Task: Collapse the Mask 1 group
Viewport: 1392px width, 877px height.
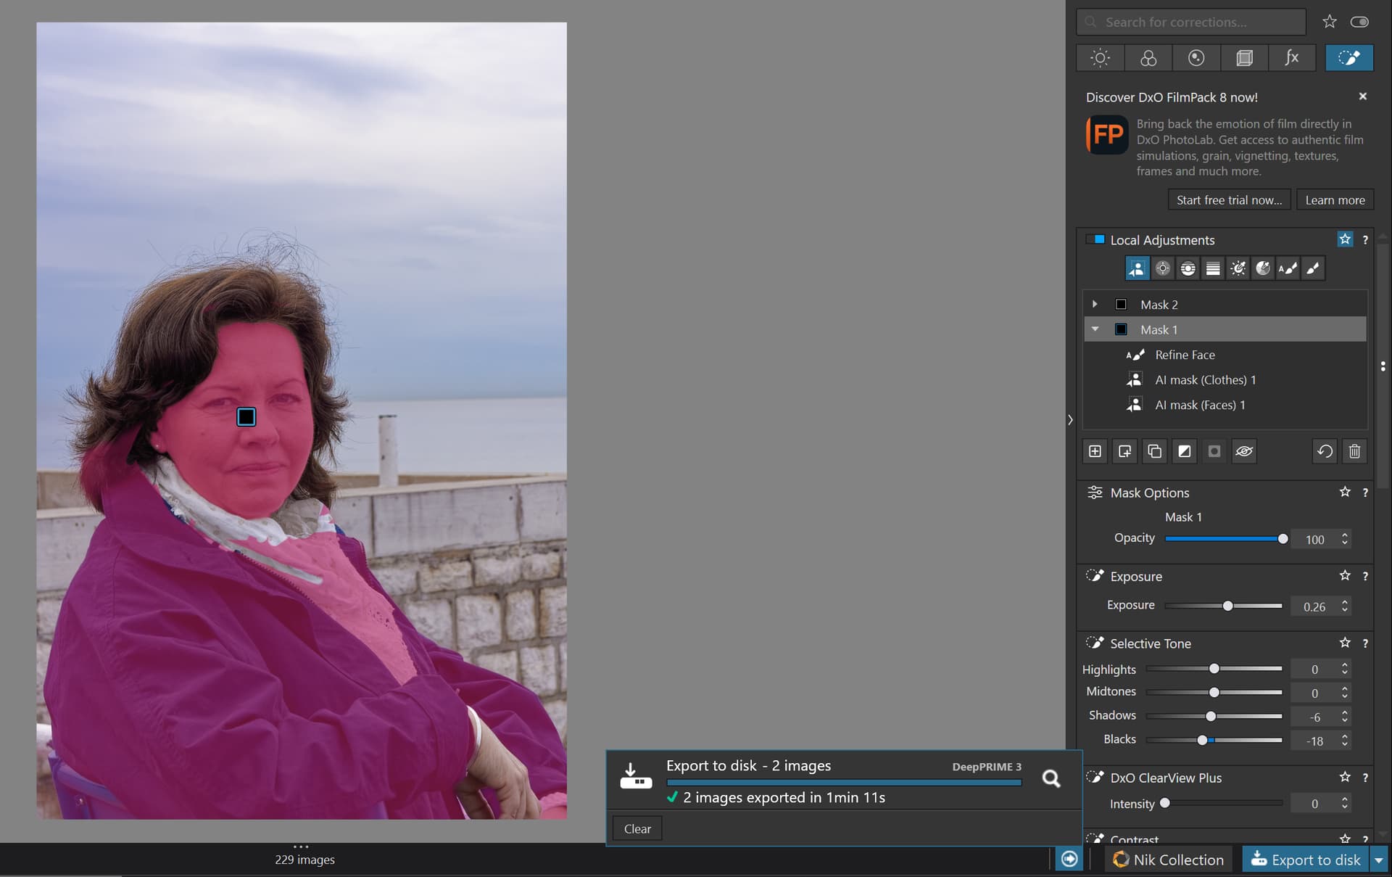Action: click(x=1095, y=329)
